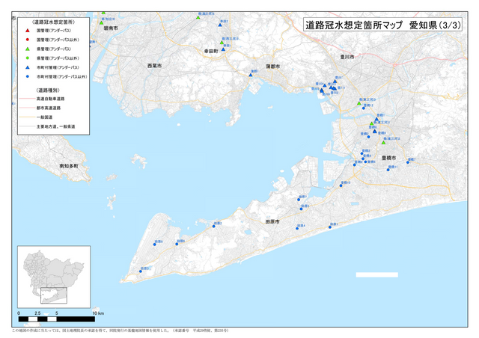Click the 西尾市 city label
Image resolution: width=479 pixels, height=338 pixels.
point(155,66)
